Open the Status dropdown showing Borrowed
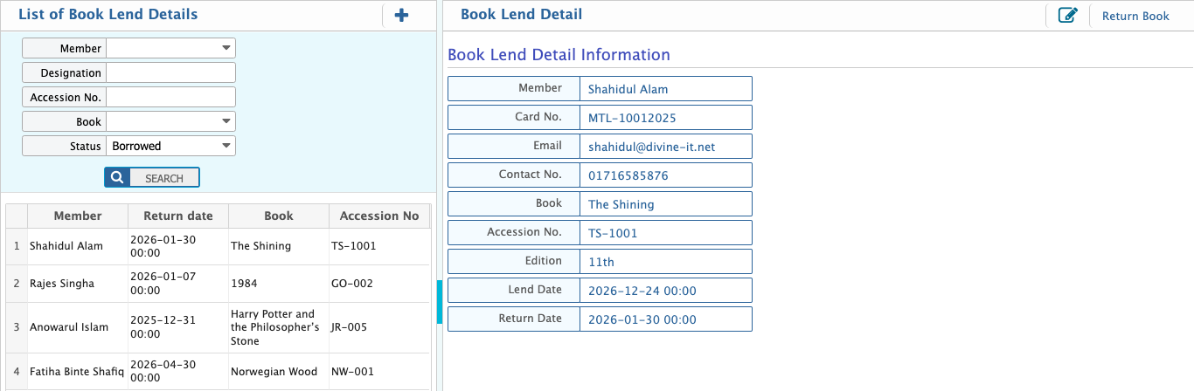 click(170, 147)
